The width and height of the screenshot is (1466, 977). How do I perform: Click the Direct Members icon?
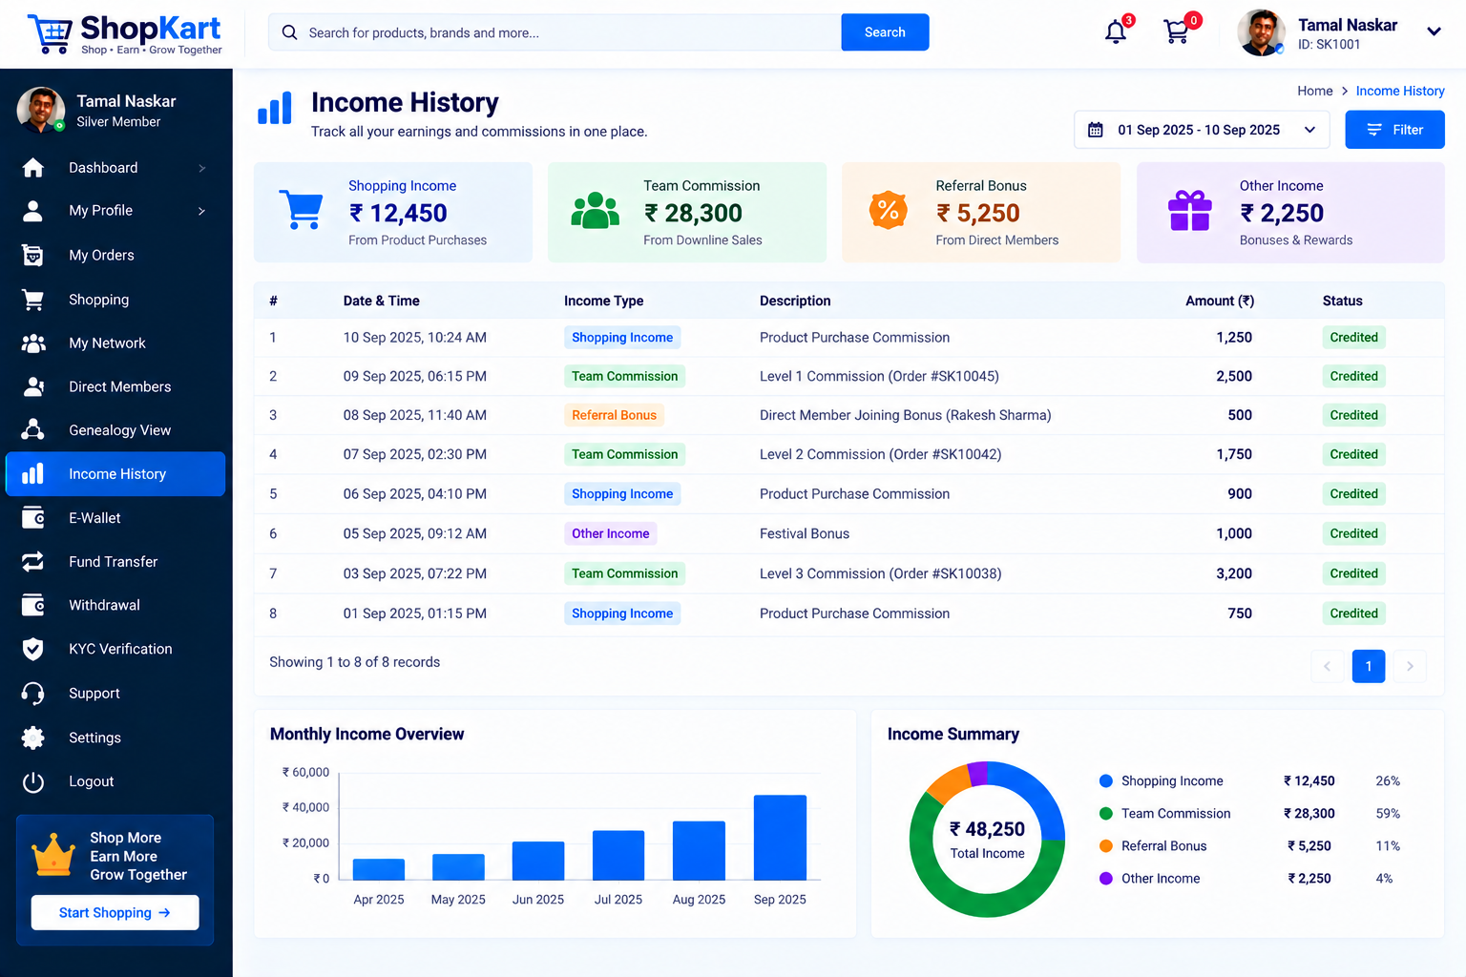33,386
